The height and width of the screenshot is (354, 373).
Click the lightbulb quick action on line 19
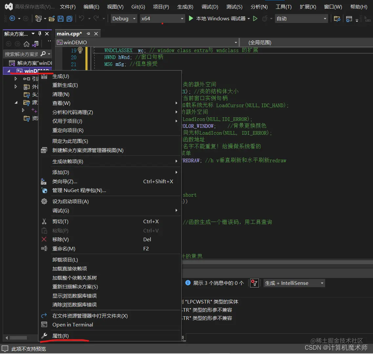coord(80,50)
